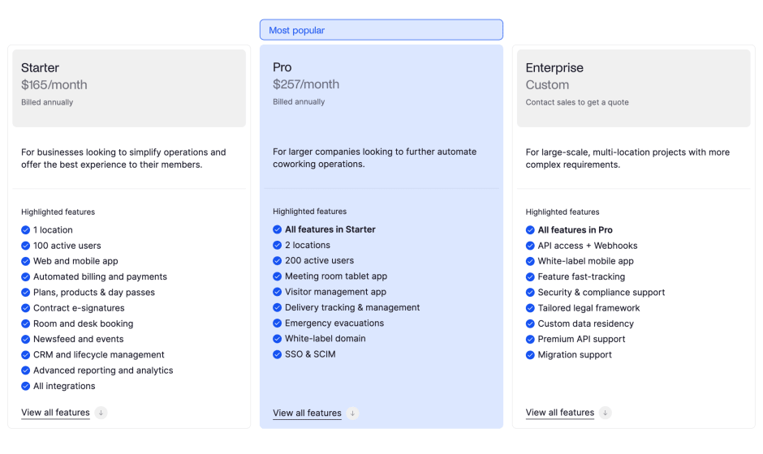Click the checkmark beside "Contract e-signatures"
This screenshot has width=763, height=454.
click(26, 308)
